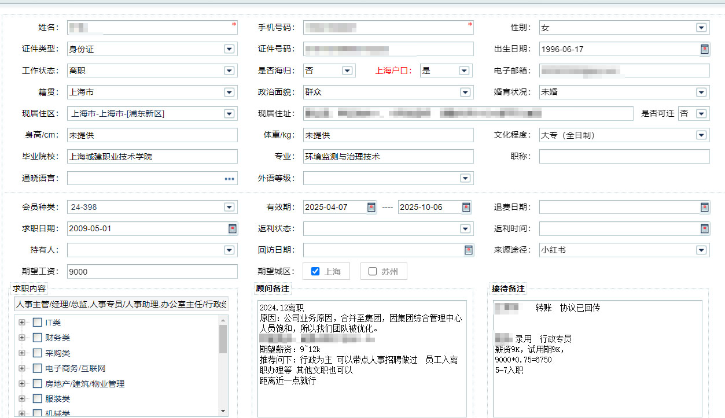The width and height of the screenshot is (725, 418).
Task: Open the 来源途径 dropdown showing 小红书
Action: point(702,250)
